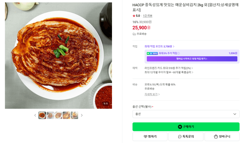Expand 최대 12개월 무이자 할부 info

click(x=169, y=72)
